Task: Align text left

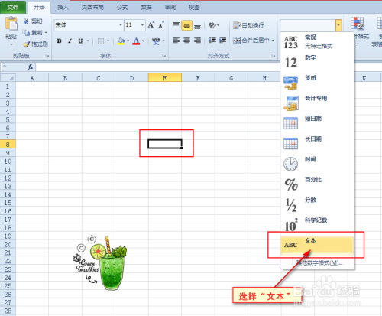Action: tap(176, 41)
